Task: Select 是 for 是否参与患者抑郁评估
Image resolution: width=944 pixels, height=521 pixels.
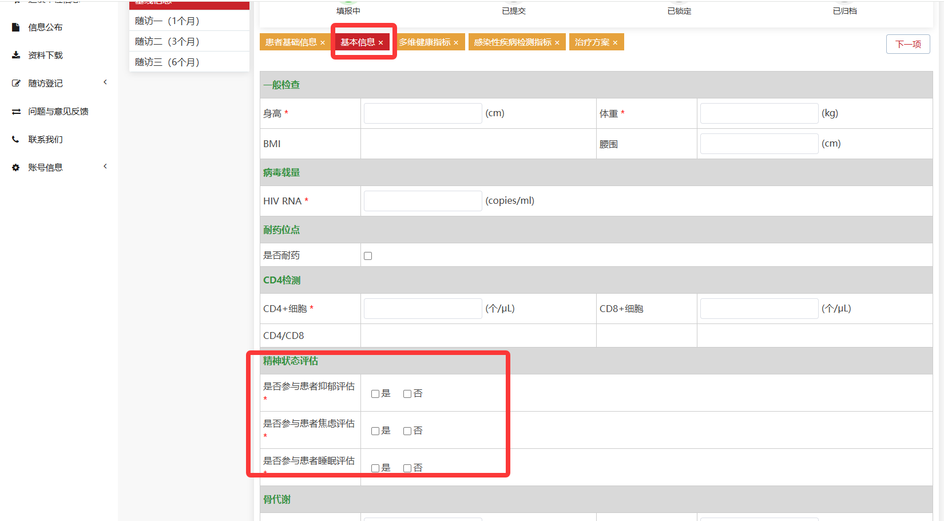Action: [375, 394]
